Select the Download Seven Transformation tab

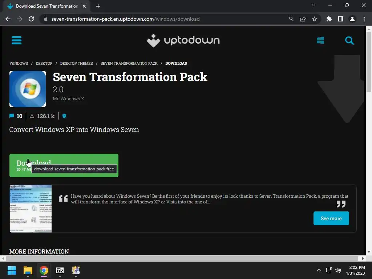[x=46, y=6]
